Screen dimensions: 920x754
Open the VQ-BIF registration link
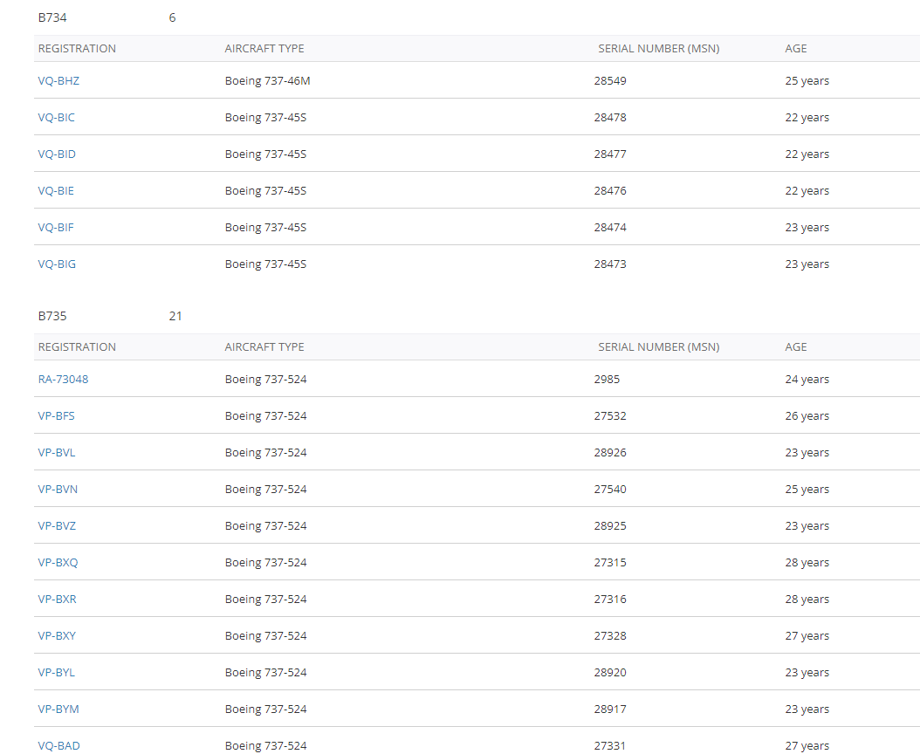[56, 228]
